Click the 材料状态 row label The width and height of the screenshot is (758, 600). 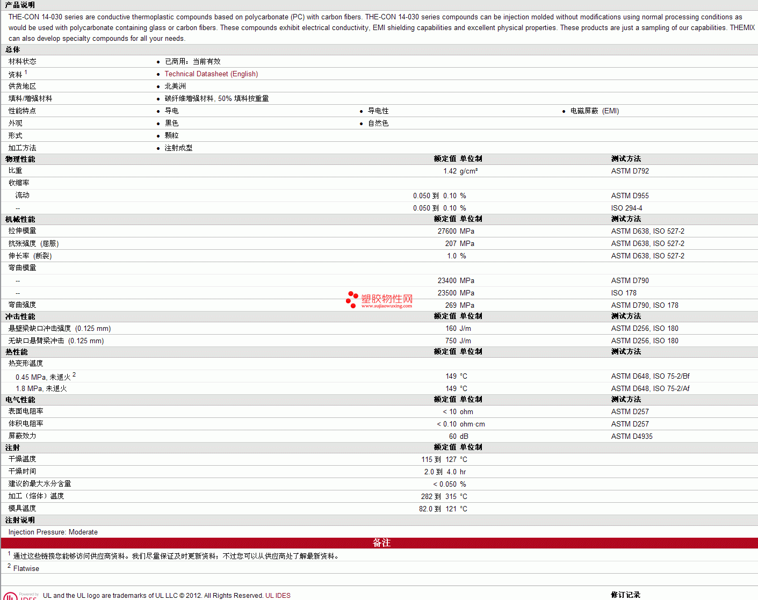point(23,62)
